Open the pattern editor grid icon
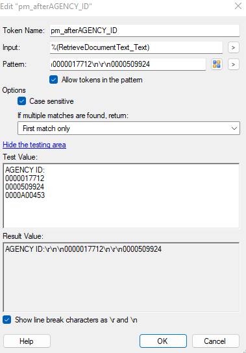Viewport: 246px width, 353px height. tap(217, 64)
